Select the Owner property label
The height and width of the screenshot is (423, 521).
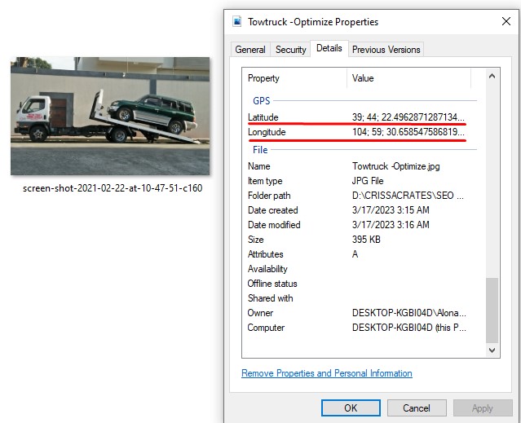(x=260, y=313)
